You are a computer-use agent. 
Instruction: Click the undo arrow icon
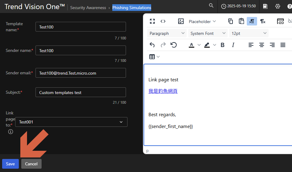coord(152,45)
